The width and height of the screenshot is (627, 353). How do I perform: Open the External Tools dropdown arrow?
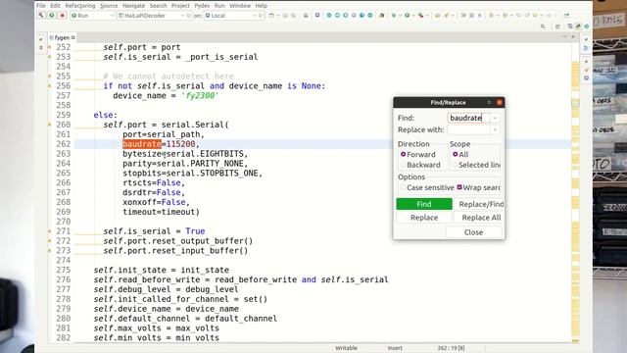pyautogui.click(x=427, y=16)
